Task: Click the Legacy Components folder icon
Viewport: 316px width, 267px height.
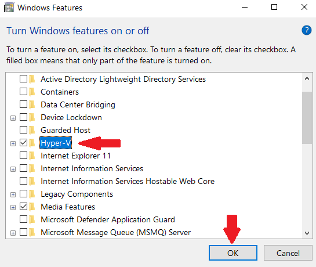Action: pyautogui.click(x=32, y=194)
